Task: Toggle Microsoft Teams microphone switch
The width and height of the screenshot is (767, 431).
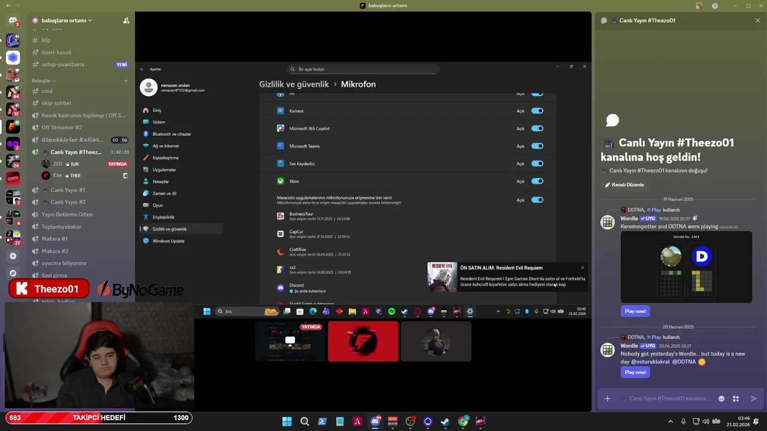Action: pos(537,146)
